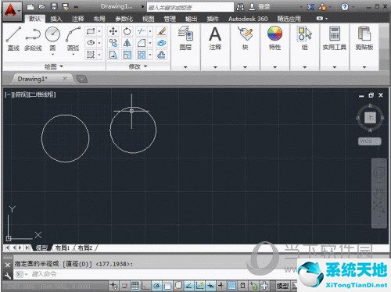
Task: Switch to the Annotate (注释) ribbon tab
Action: point(77,19)
